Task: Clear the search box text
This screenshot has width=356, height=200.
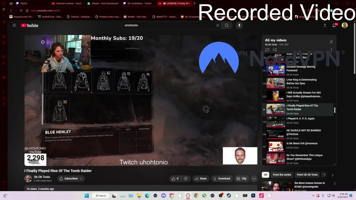Action: click(218, 25)
